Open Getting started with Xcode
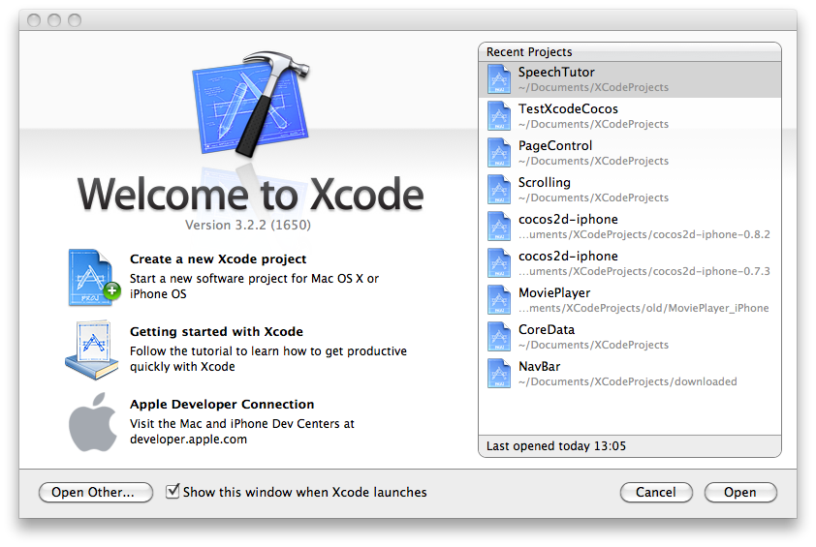This screenshot has width=816, height=547. [216, 332]
